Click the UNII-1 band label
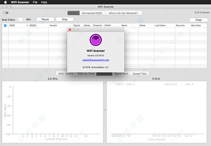The image size is (211, 146). coord(120,84)
